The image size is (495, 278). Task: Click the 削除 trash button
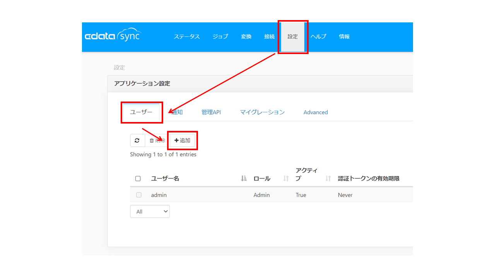pos(157,141)
